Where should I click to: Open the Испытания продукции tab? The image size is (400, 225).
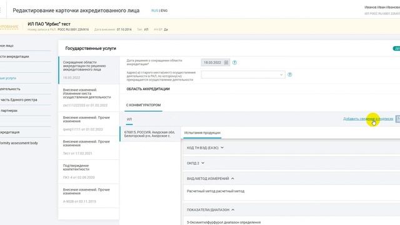pos(202,132)
